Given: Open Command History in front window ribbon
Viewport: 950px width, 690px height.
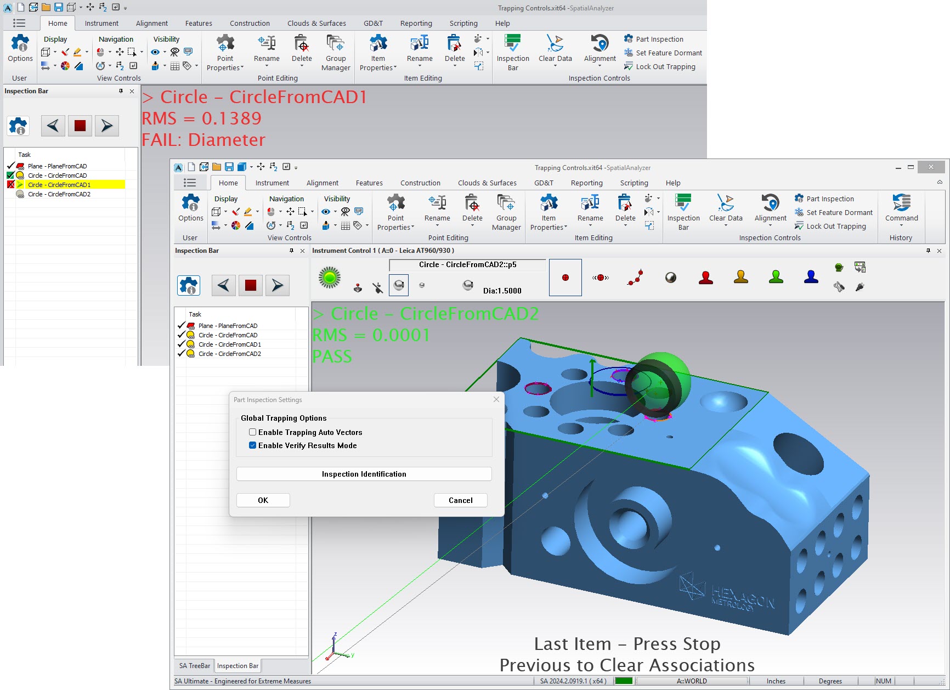Looking at the screenshot, I should 901,210.
